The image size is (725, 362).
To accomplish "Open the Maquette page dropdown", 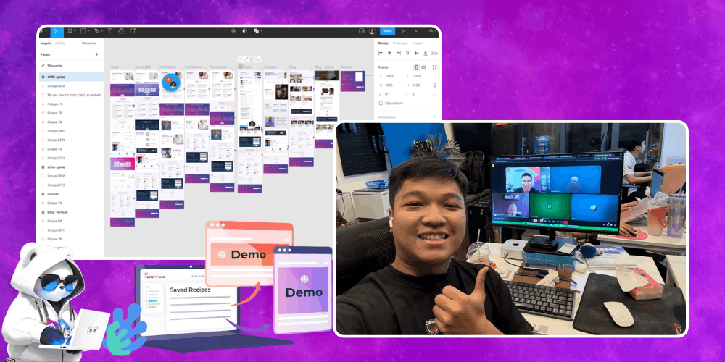I will pos(91,43).
